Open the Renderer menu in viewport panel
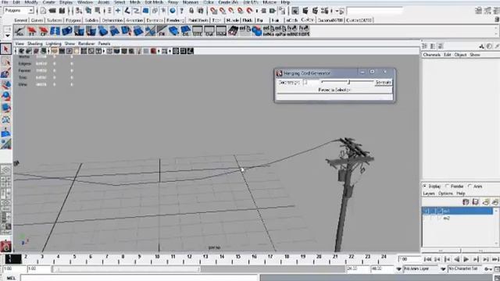 (x=87, y=44)
